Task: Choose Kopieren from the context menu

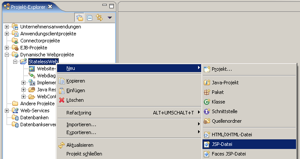Action: click(129, 81)
